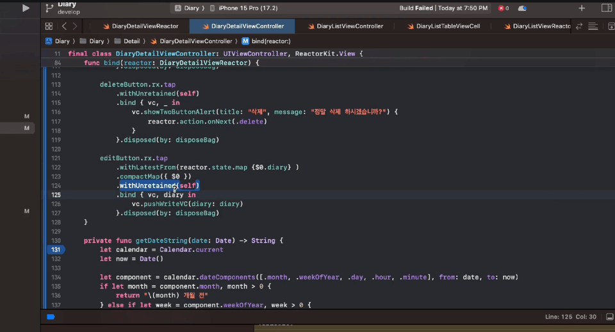Select line number 125 in the gutter
The height and width of the screenshot is (332, 615).
pos(56,195)
